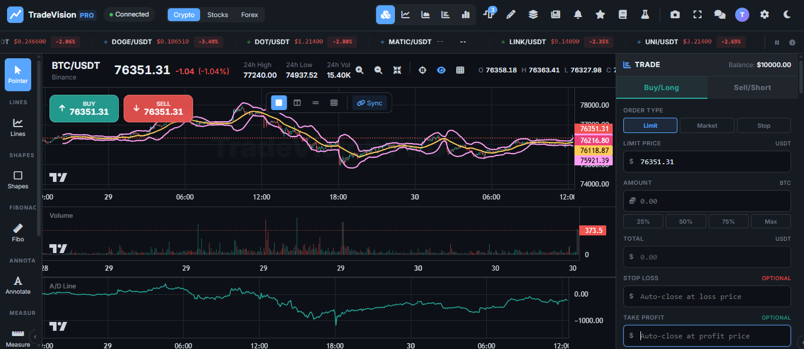Set amount to 25%

[643, 221]
